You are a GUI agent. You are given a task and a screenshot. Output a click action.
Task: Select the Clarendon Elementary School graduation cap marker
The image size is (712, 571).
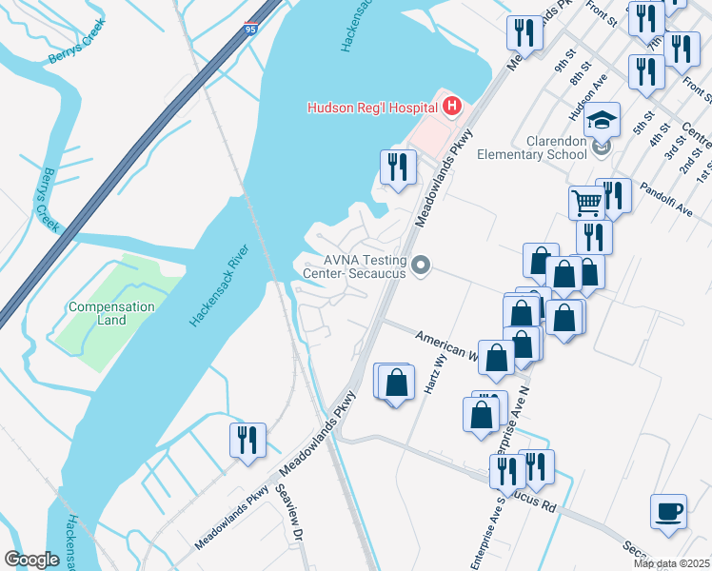click(x=602, y=121)
